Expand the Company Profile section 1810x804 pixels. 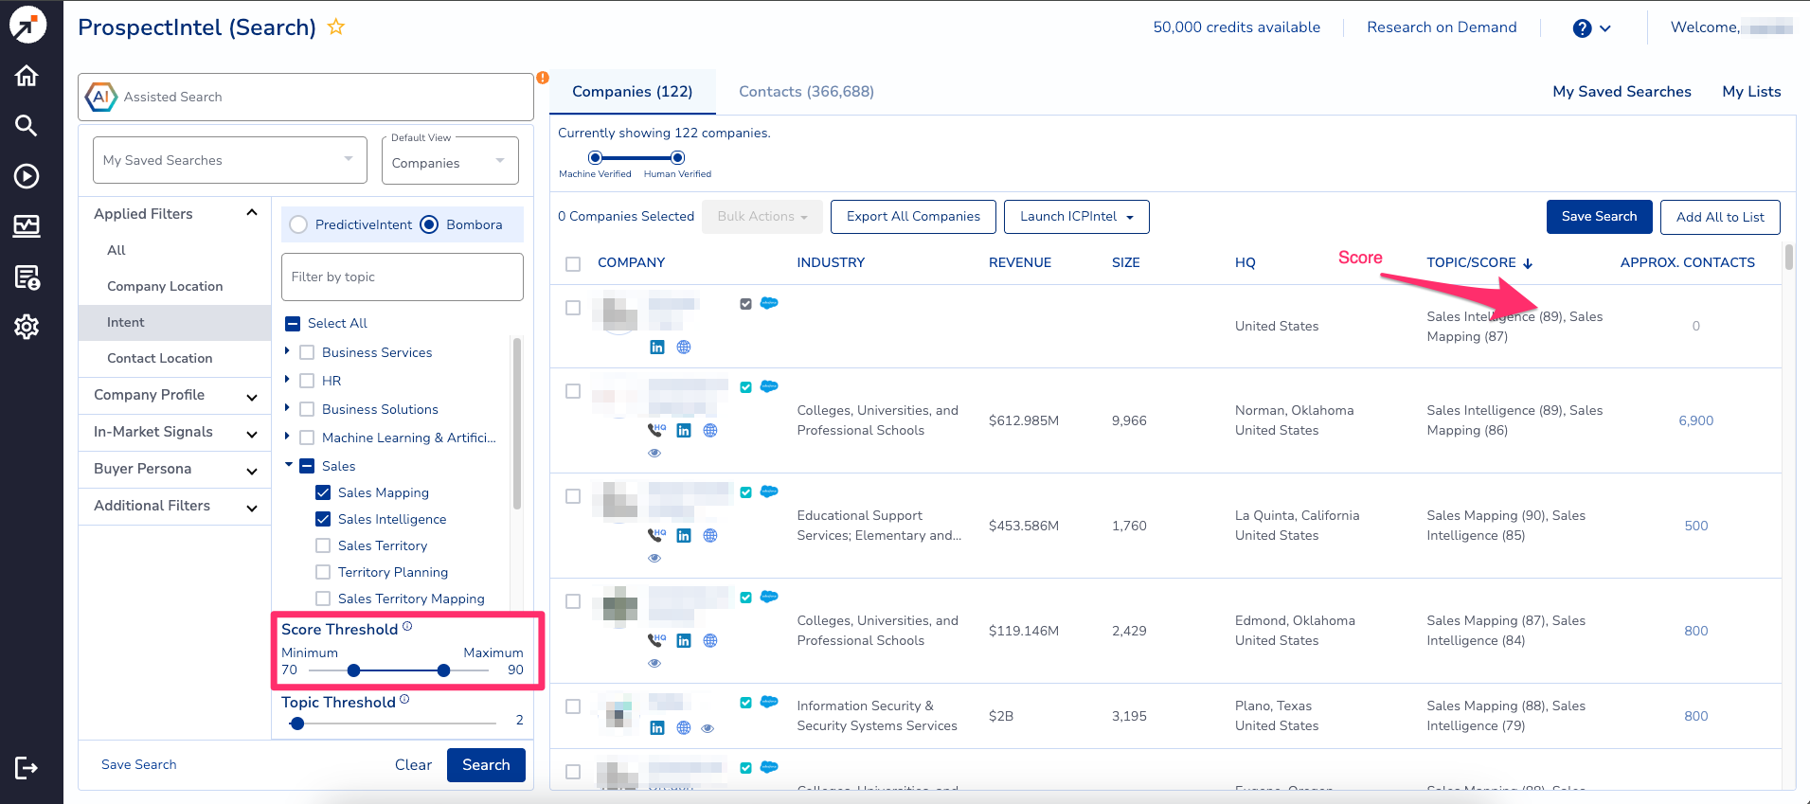252,397
